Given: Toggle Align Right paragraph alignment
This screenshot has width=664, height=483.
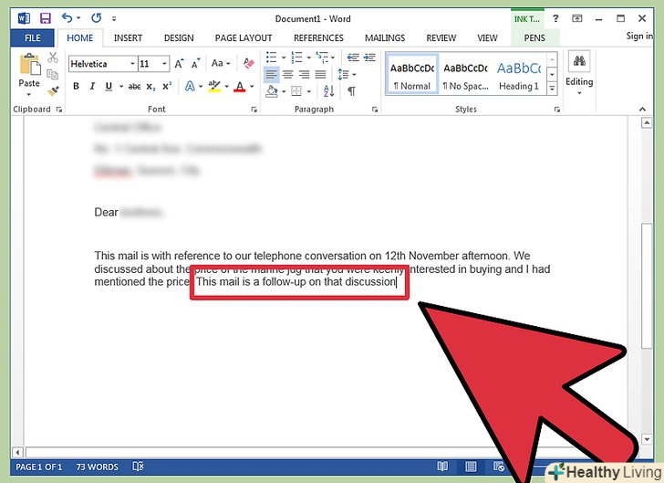Looking at the screenshot, I should pyautogui.click(x=304, y=75).
